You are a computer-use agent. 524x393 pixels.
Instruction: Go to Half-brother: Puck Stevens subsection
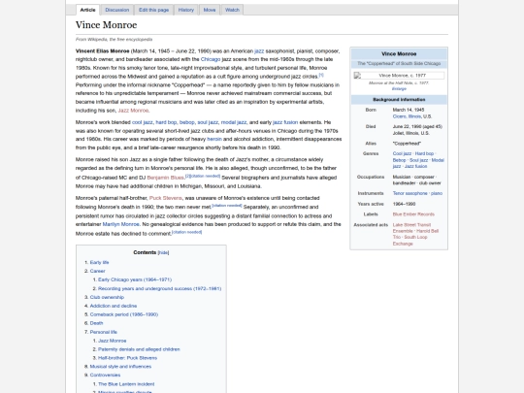127,358
